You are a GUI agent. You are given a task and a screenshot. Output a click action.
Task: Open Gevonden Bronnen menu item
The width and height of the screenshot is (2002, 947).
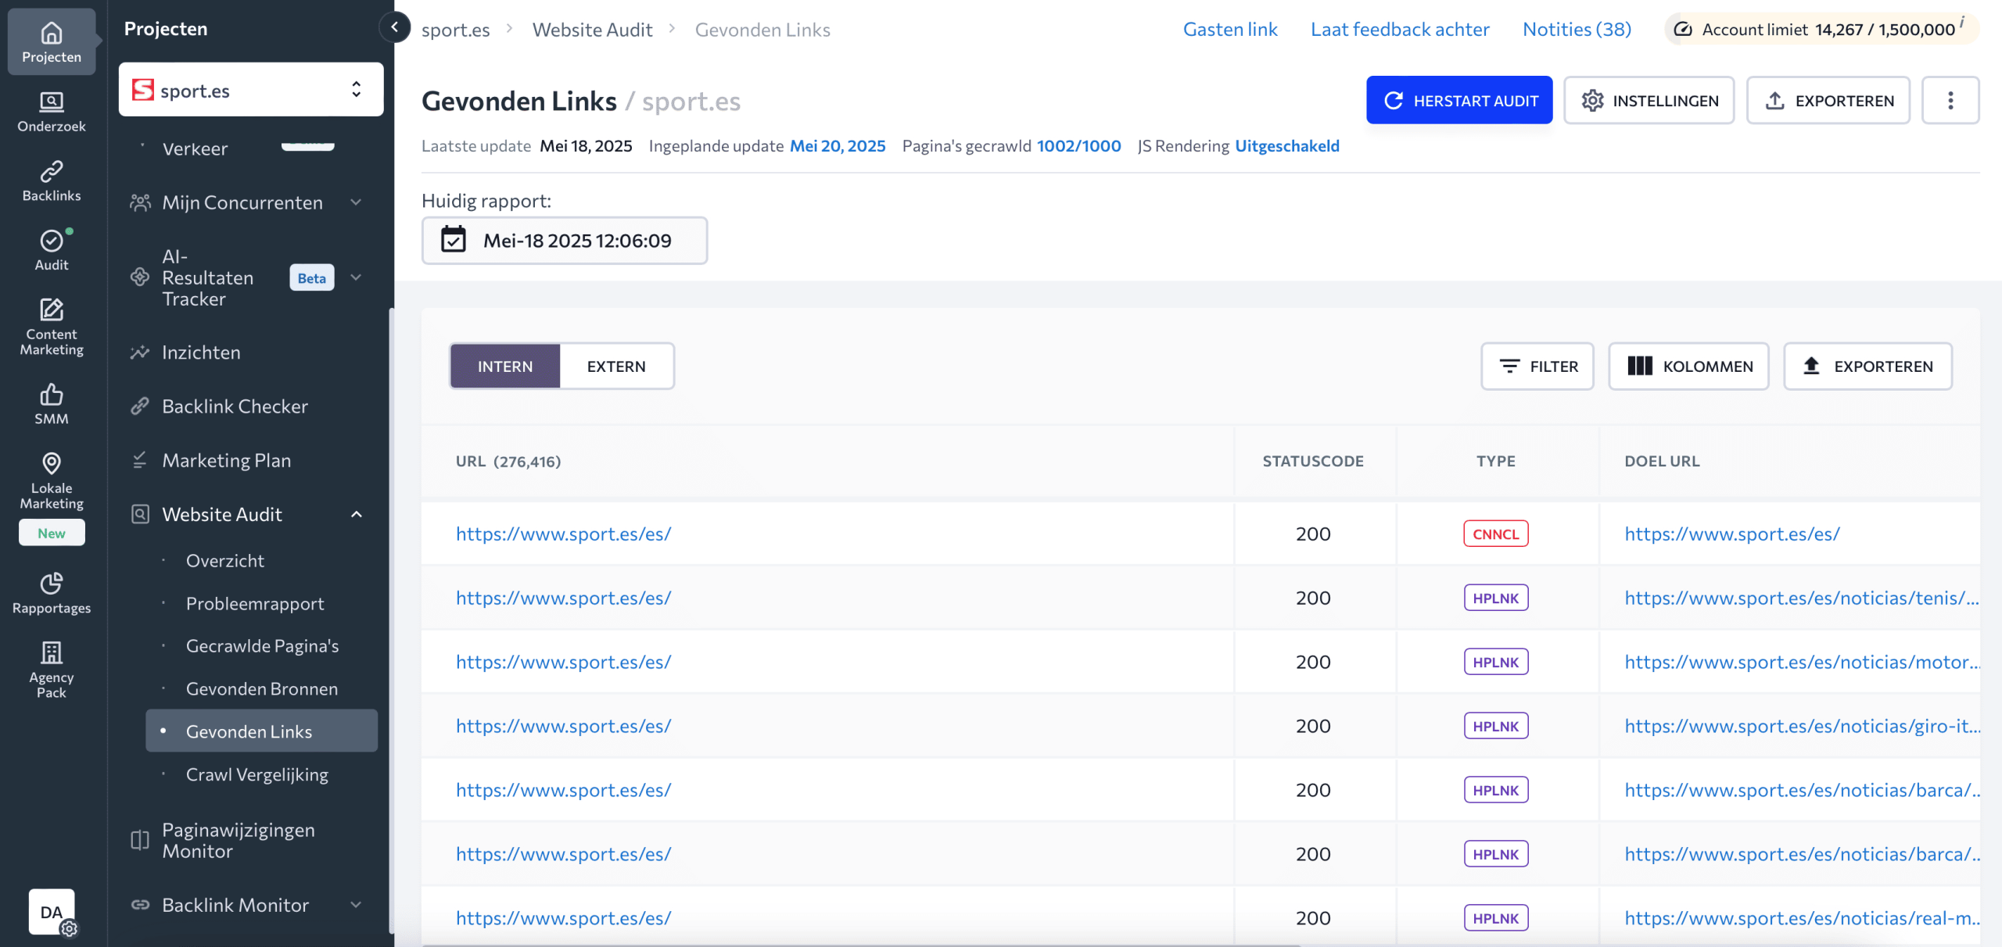[262, 688]
